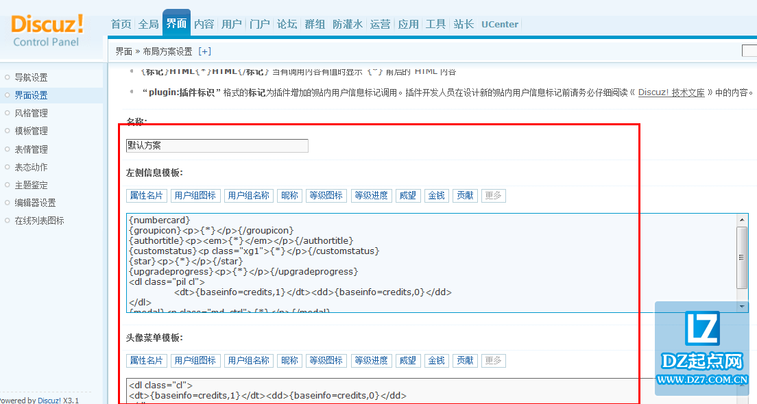Viewport: 757px width, 404px height.
Task: Open the 应用 top menu
Action: (x=408, y=24)
